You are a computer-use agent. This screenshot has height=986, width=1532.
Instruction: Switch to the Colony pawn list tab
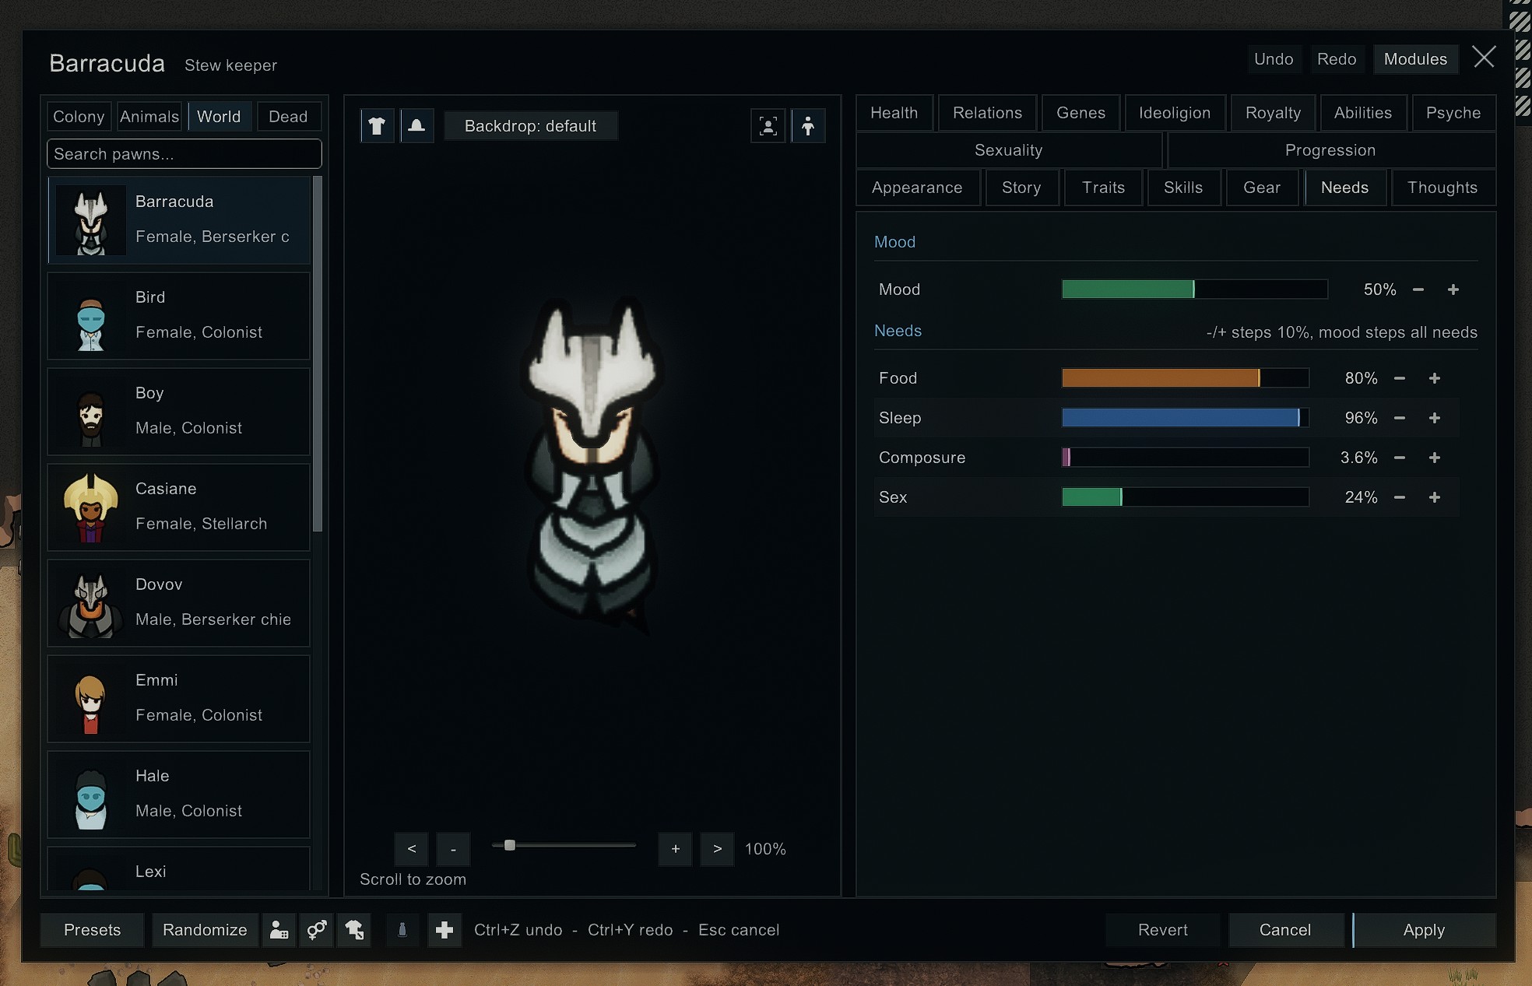pyautogui.click(x=79, y=117)
